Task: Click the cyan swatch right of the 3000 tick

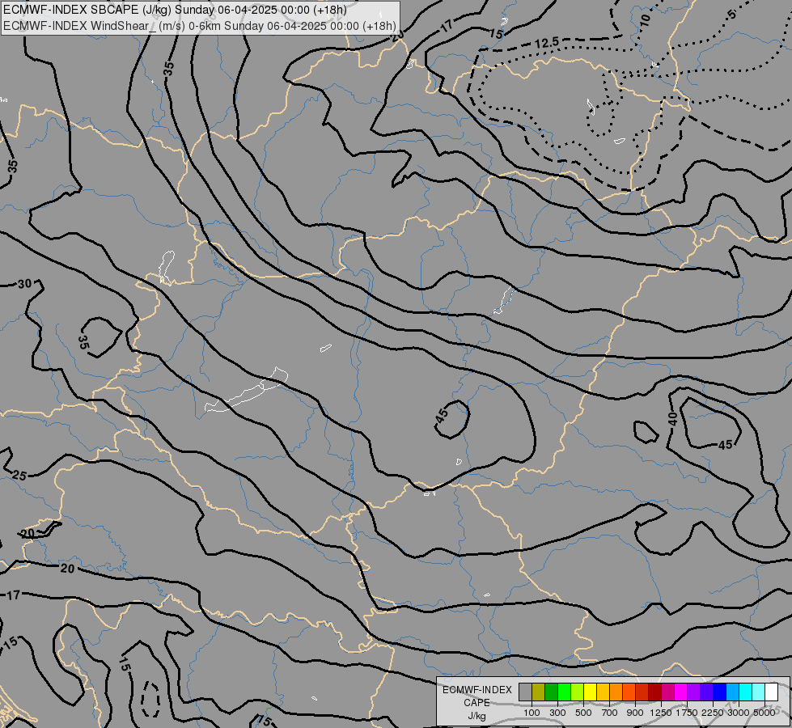Action: tap(746, 692)
